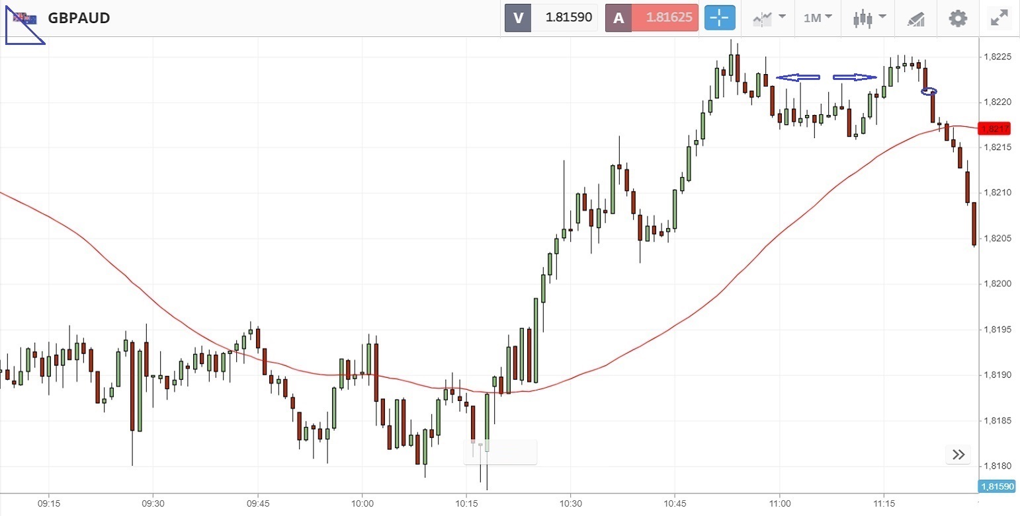The width and height of the screenshot is (1020, 516).
Task: Select the right-pointing blue arrow annotation
Action: coord(855,77)
